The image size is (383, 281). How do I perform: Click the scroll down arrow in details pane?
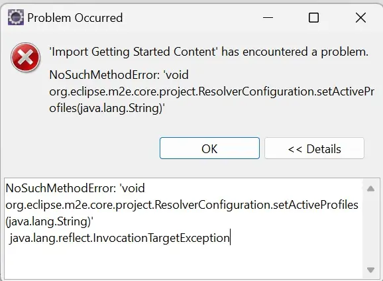pyautogui.click(x=371, y=270)
